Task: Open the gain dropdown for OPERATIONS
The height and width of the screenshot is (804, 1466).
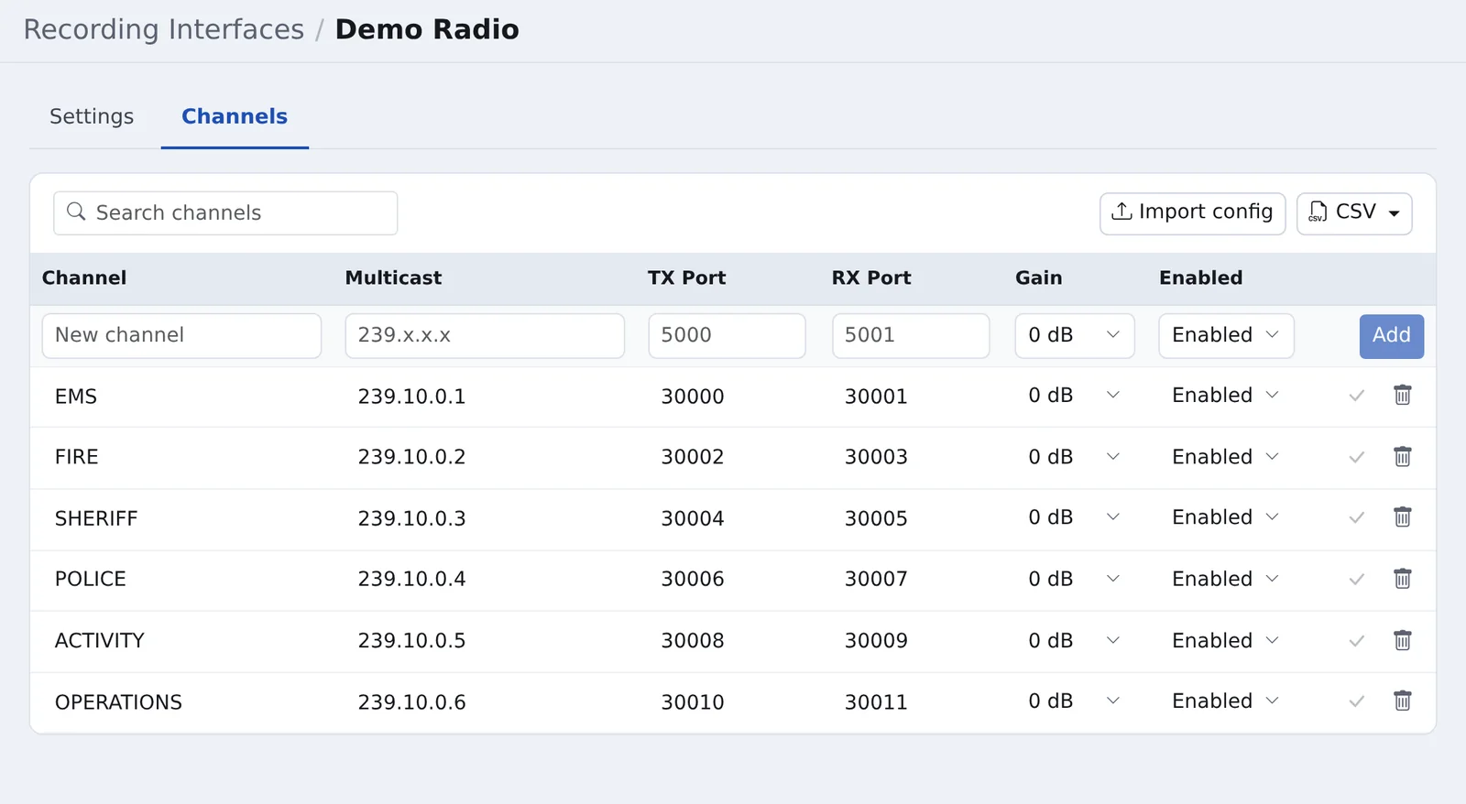Action: 1075,701
